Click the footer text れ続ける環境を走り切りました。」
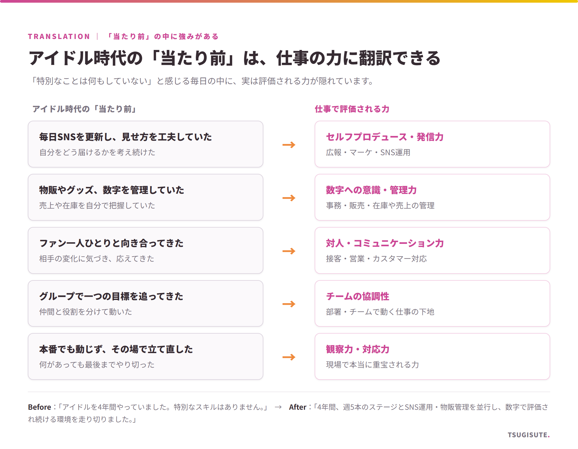The image size is (578, 449). tap(82, 419)
